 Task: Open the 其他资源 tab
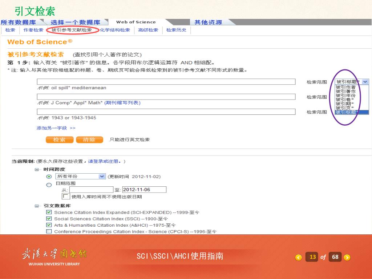(x=208, y=22)
